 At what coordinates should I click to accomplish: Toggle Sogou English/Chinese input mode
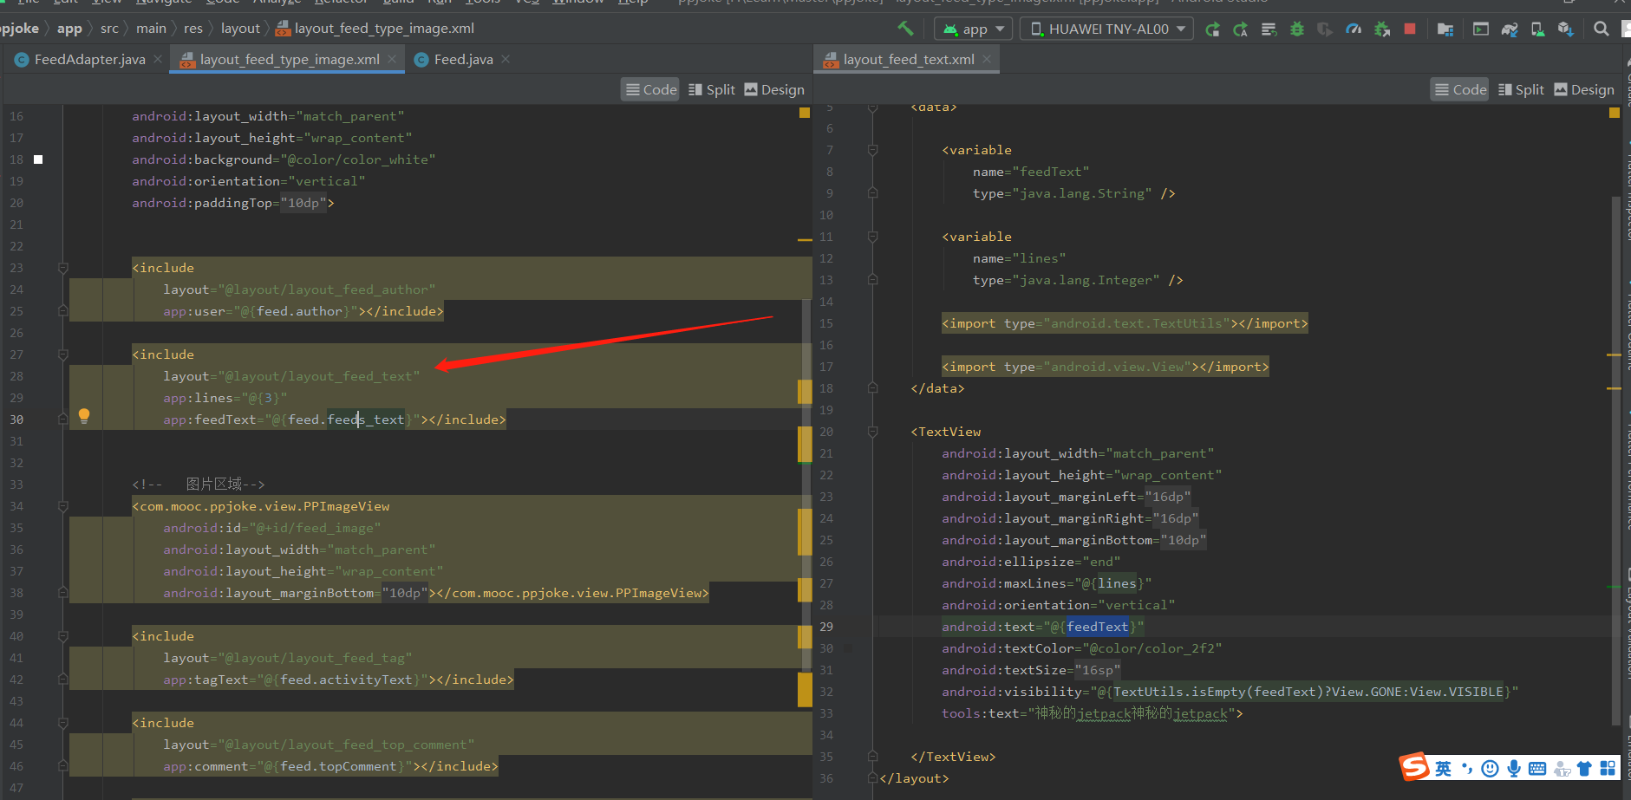click(x=1443, y=769)
